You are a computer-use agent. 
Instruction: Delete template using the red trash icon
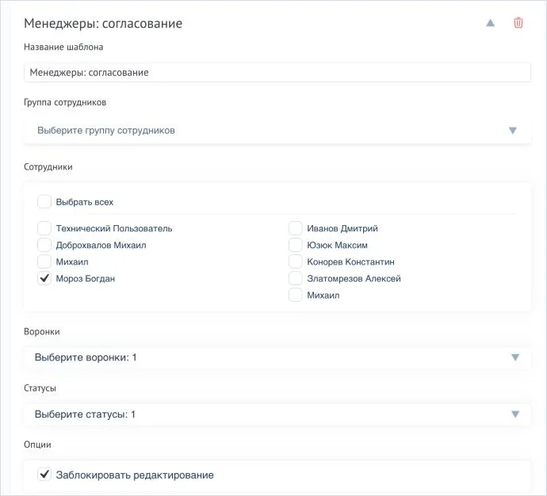coord(518,23)
